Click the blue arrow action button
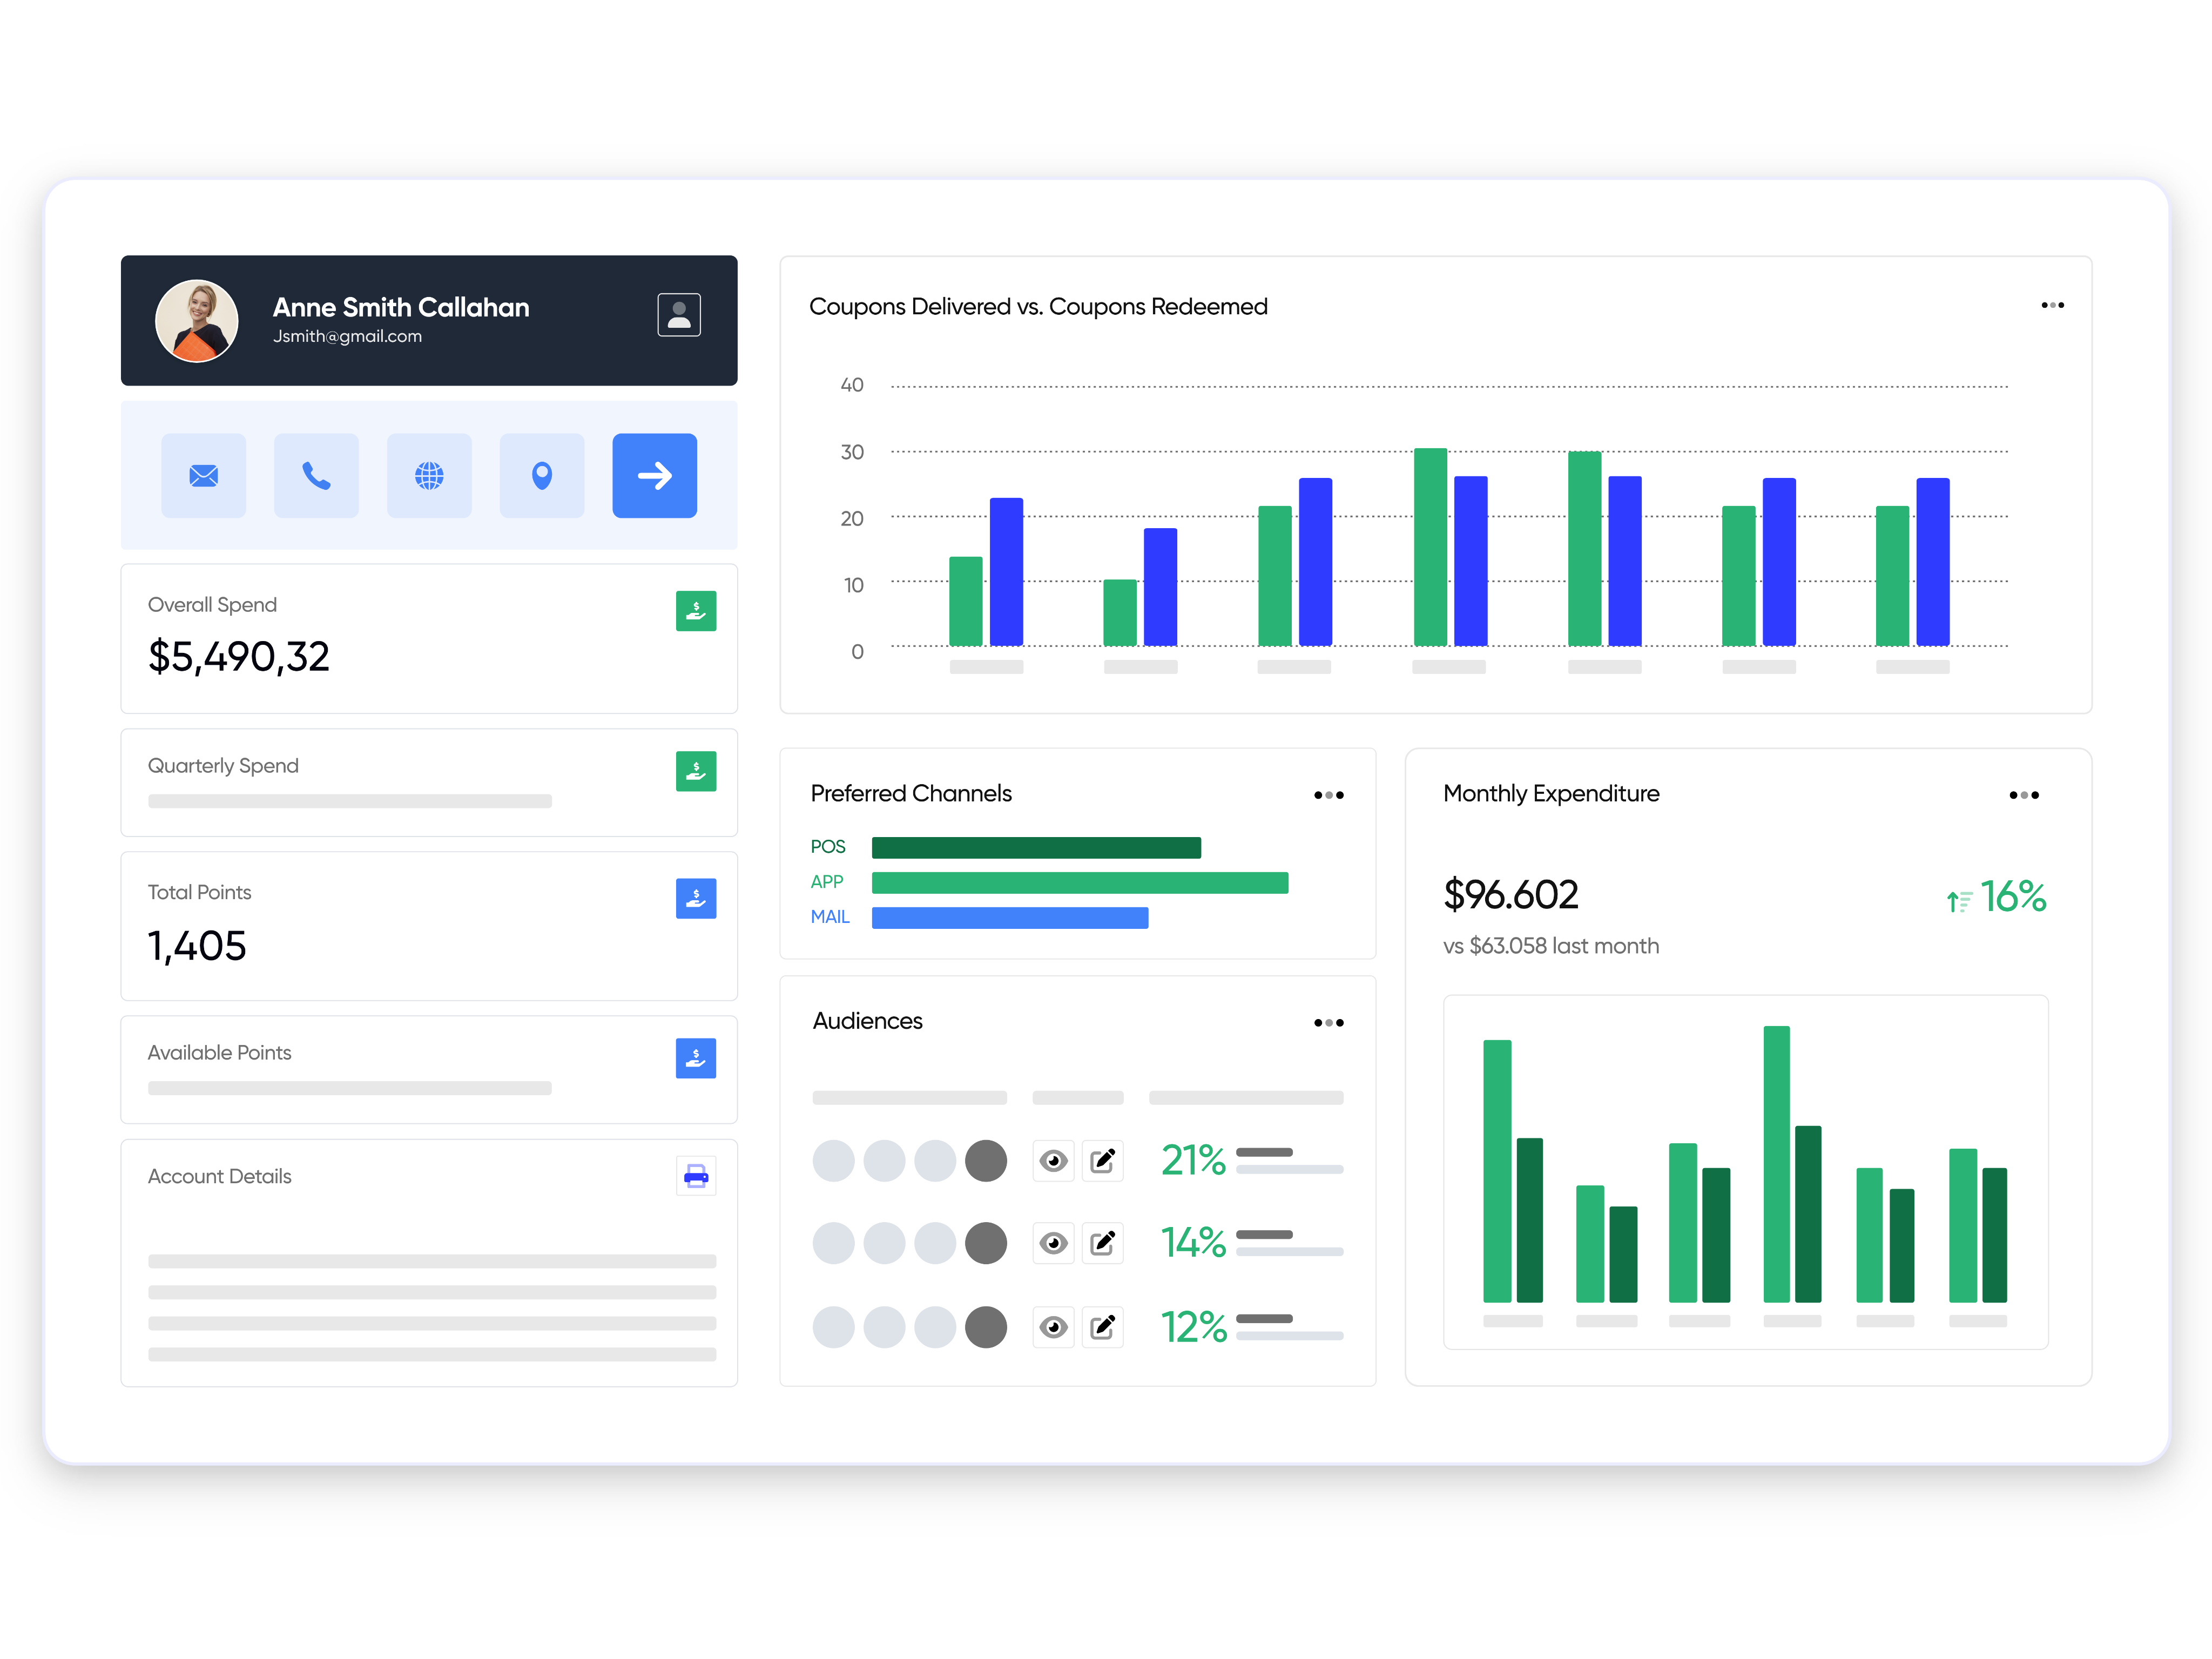 pos(654,476)
